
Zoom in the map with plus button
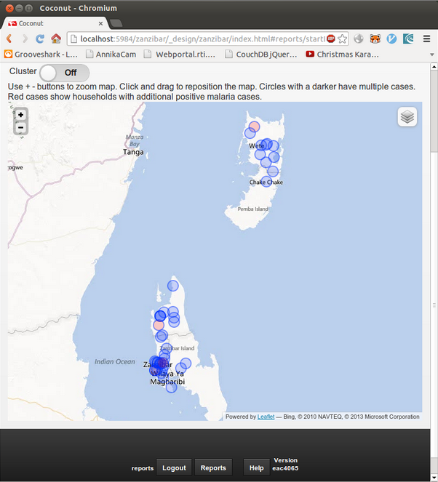[x=20, y=115]
